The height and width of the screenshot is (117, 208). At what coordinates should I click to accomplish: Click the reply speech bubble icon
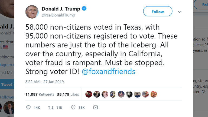click(28, 108)
